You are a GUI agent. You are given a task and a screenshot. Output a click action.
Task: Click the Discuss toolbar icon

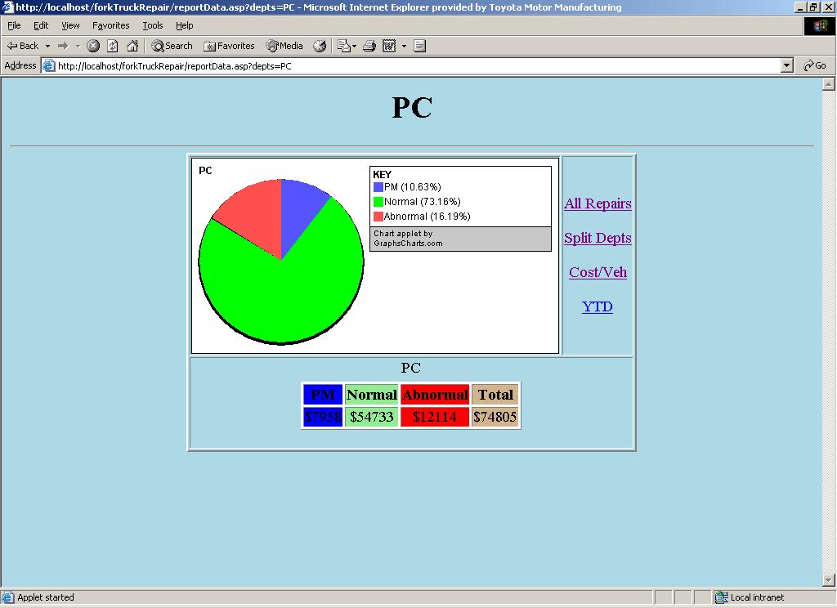click(419, 46)
